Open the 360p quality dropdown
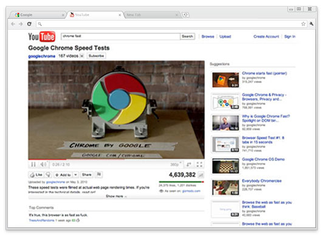The height and width of the screenshot is (237, 322). pyautogui.click(x=176, y=165)
